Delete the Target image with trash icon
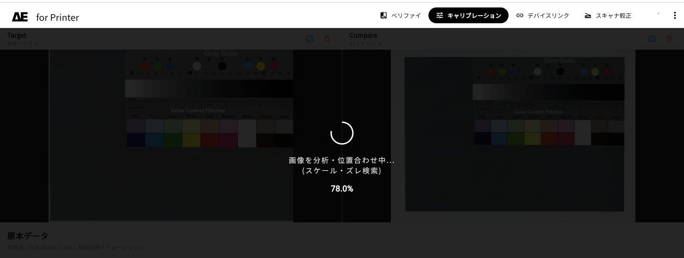 327,38
